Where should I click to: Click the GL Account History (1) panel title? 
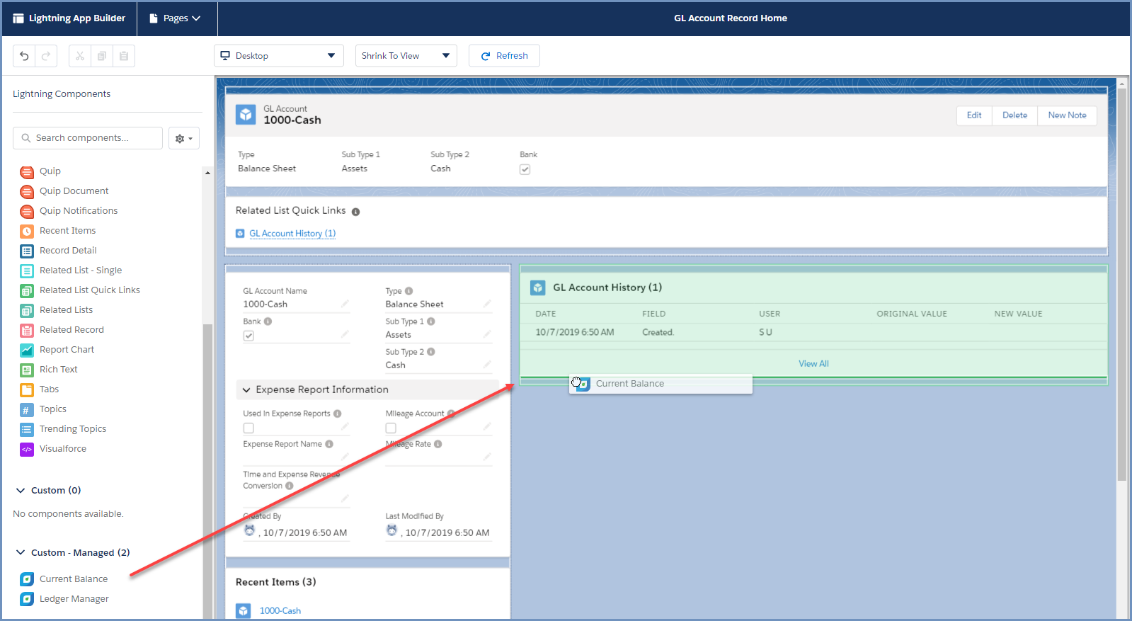(607, 287)
